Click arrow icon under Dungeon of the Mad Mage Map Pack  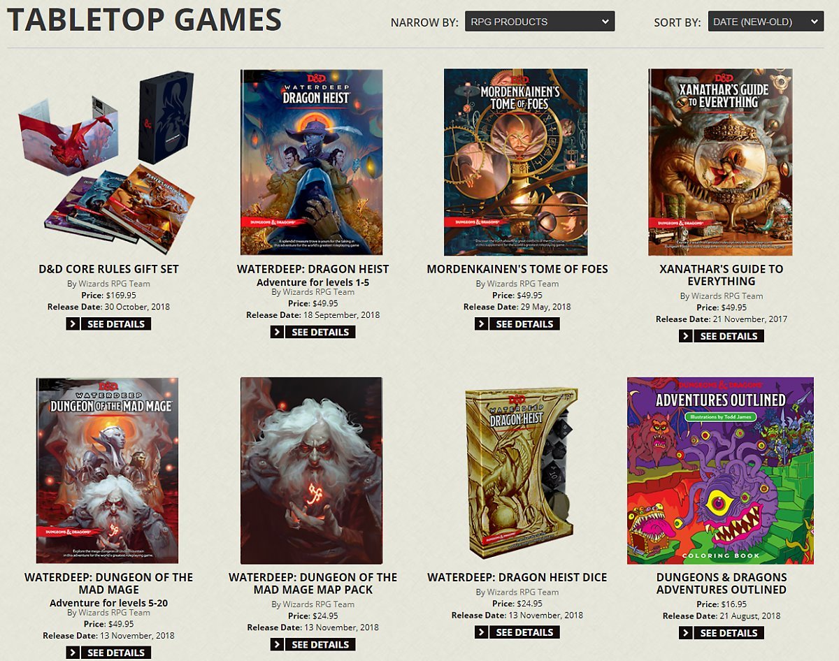(x=277, y=644)
